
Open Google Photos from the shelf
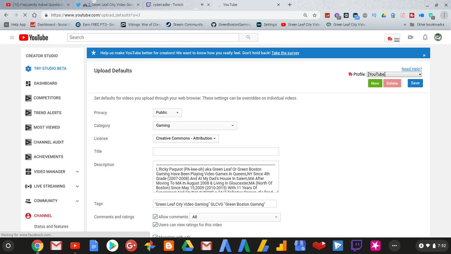[149, 246]
